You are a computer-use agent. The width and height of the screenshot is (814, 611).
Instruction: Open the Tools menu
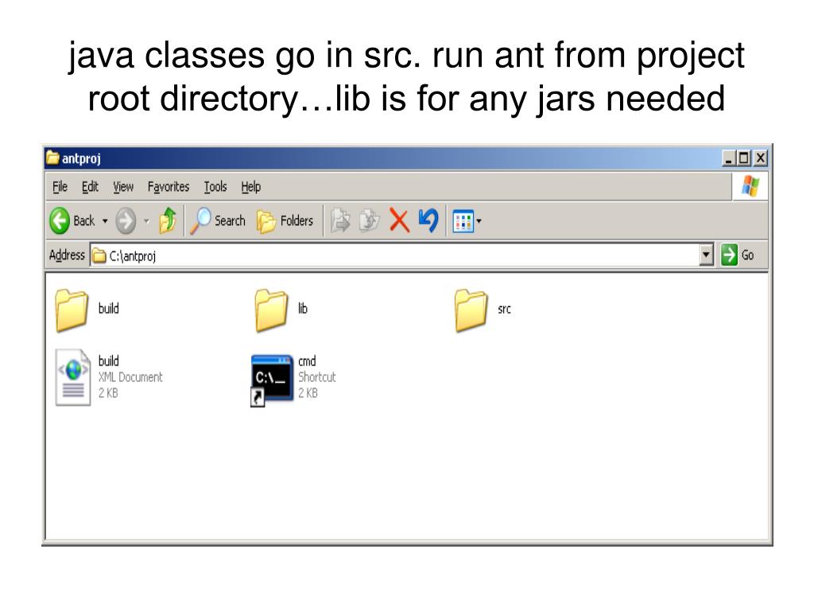(x=215, y=186)
